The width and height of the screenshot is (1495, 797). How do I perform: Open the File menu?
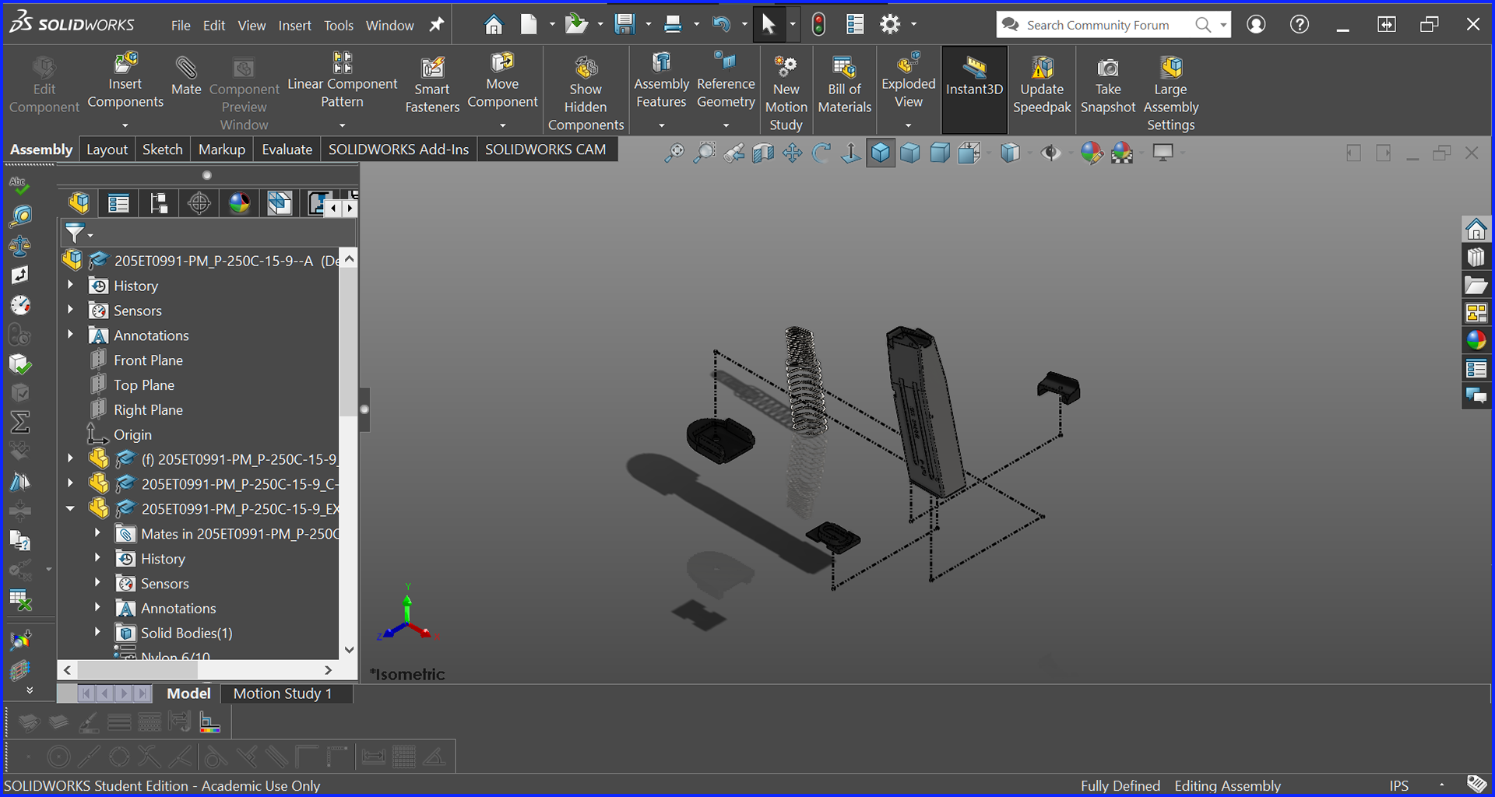181,26
